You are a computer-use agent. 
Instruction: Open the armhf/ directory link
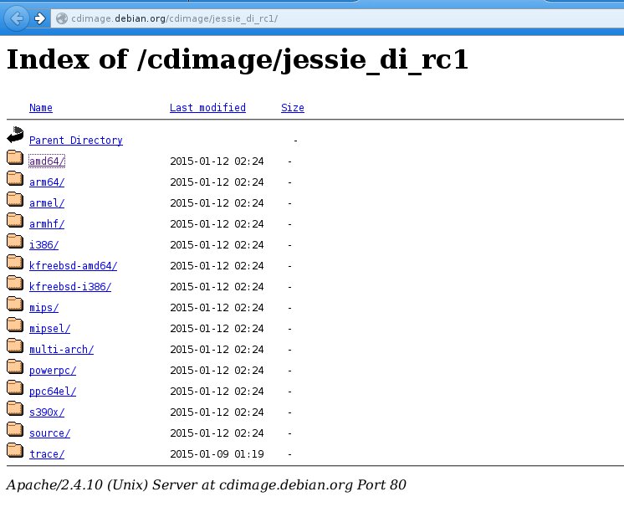tap(47, 224)
